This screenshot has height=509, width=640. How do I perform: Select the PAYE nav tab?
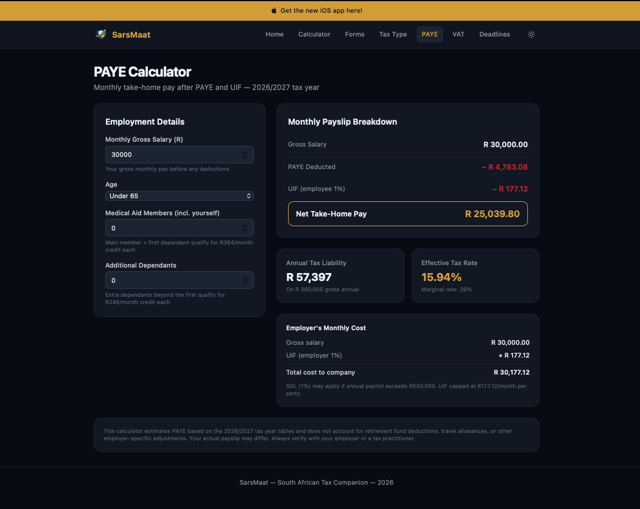coord(430,34)
